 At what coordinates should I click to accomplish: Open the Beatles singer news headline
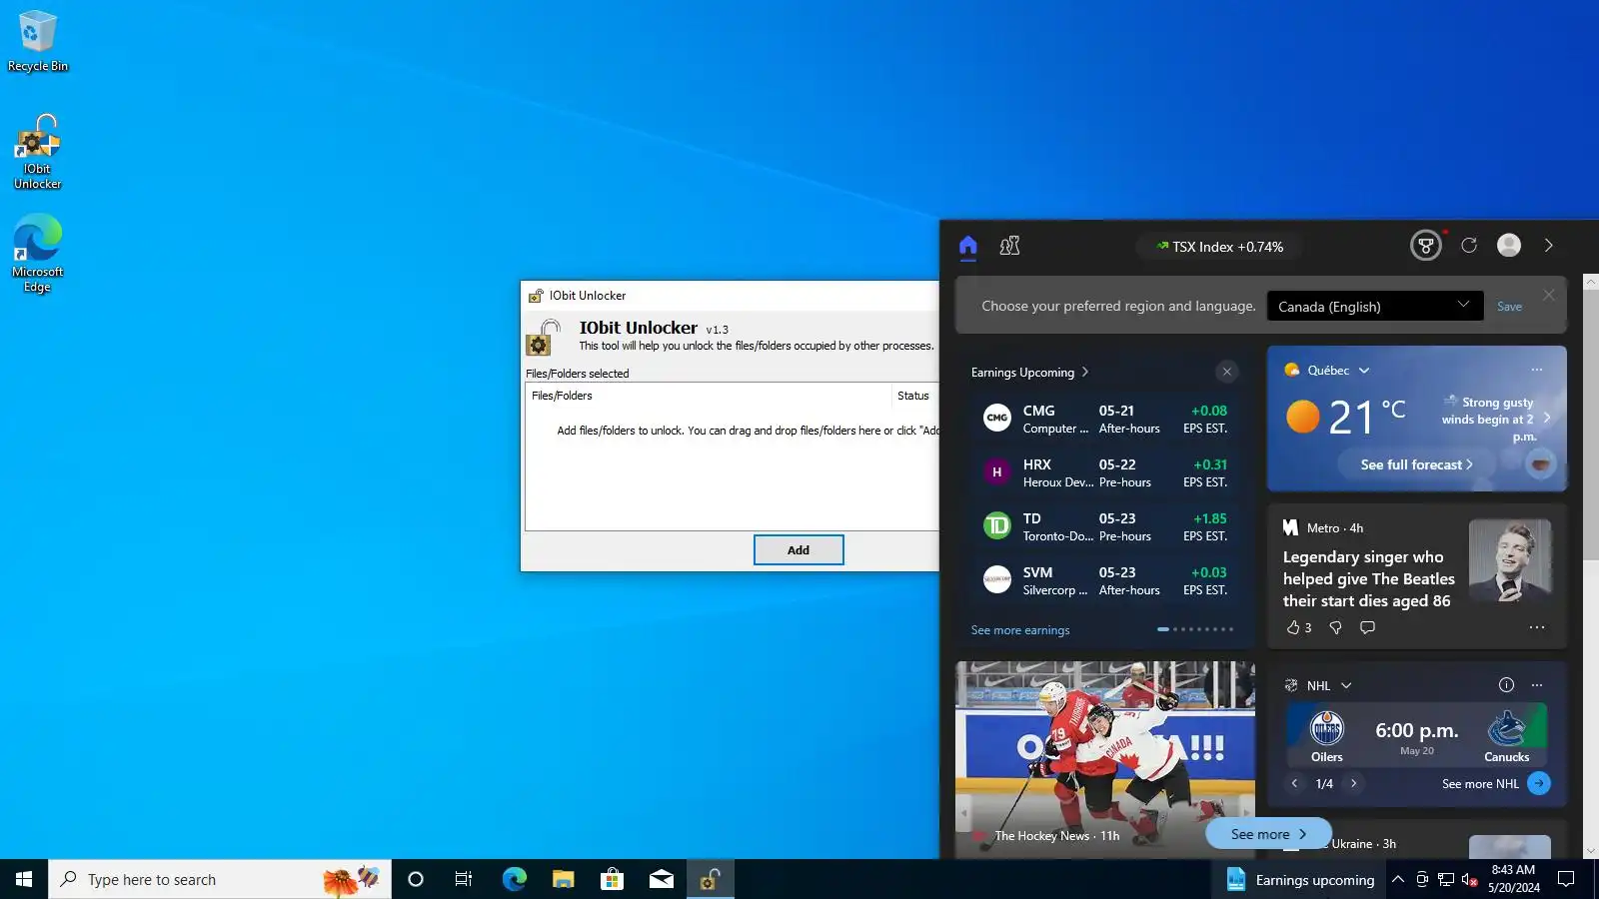[1367, 579]
